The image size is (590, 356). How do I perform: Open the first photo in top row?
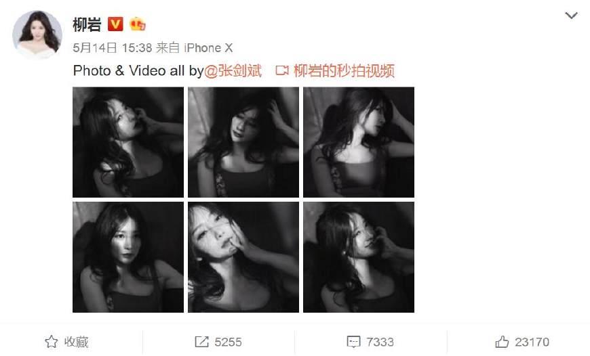coord(128,142)
